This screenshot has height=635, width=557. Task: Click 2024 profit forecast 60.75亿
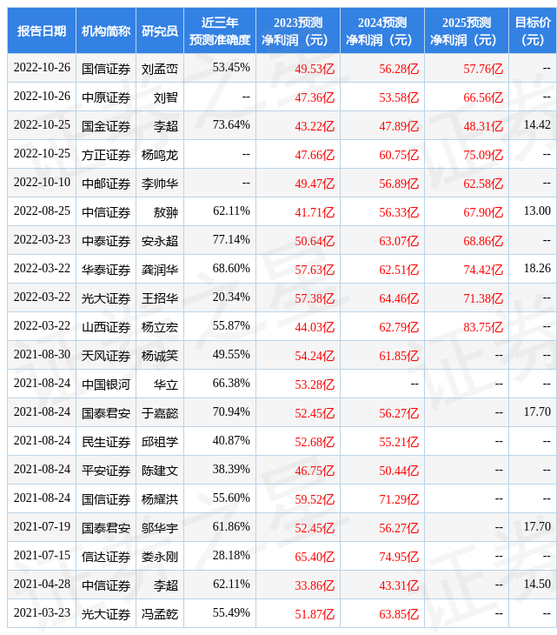[x=399, y=155]
